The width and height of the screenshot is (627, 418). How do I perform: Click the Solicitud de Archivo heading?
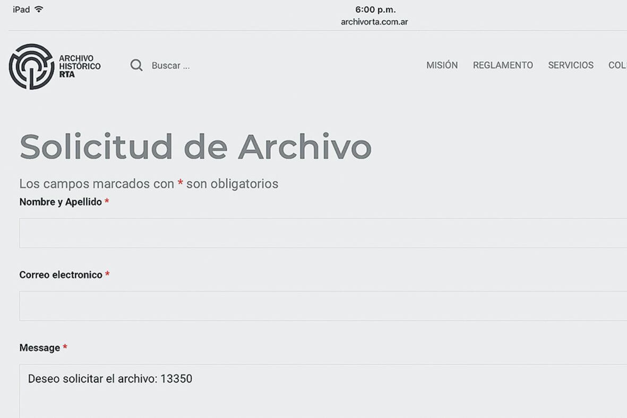click(195, 147)
